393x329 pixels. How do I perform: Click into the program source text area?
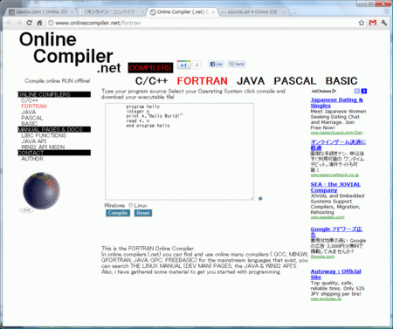point(179,151)
